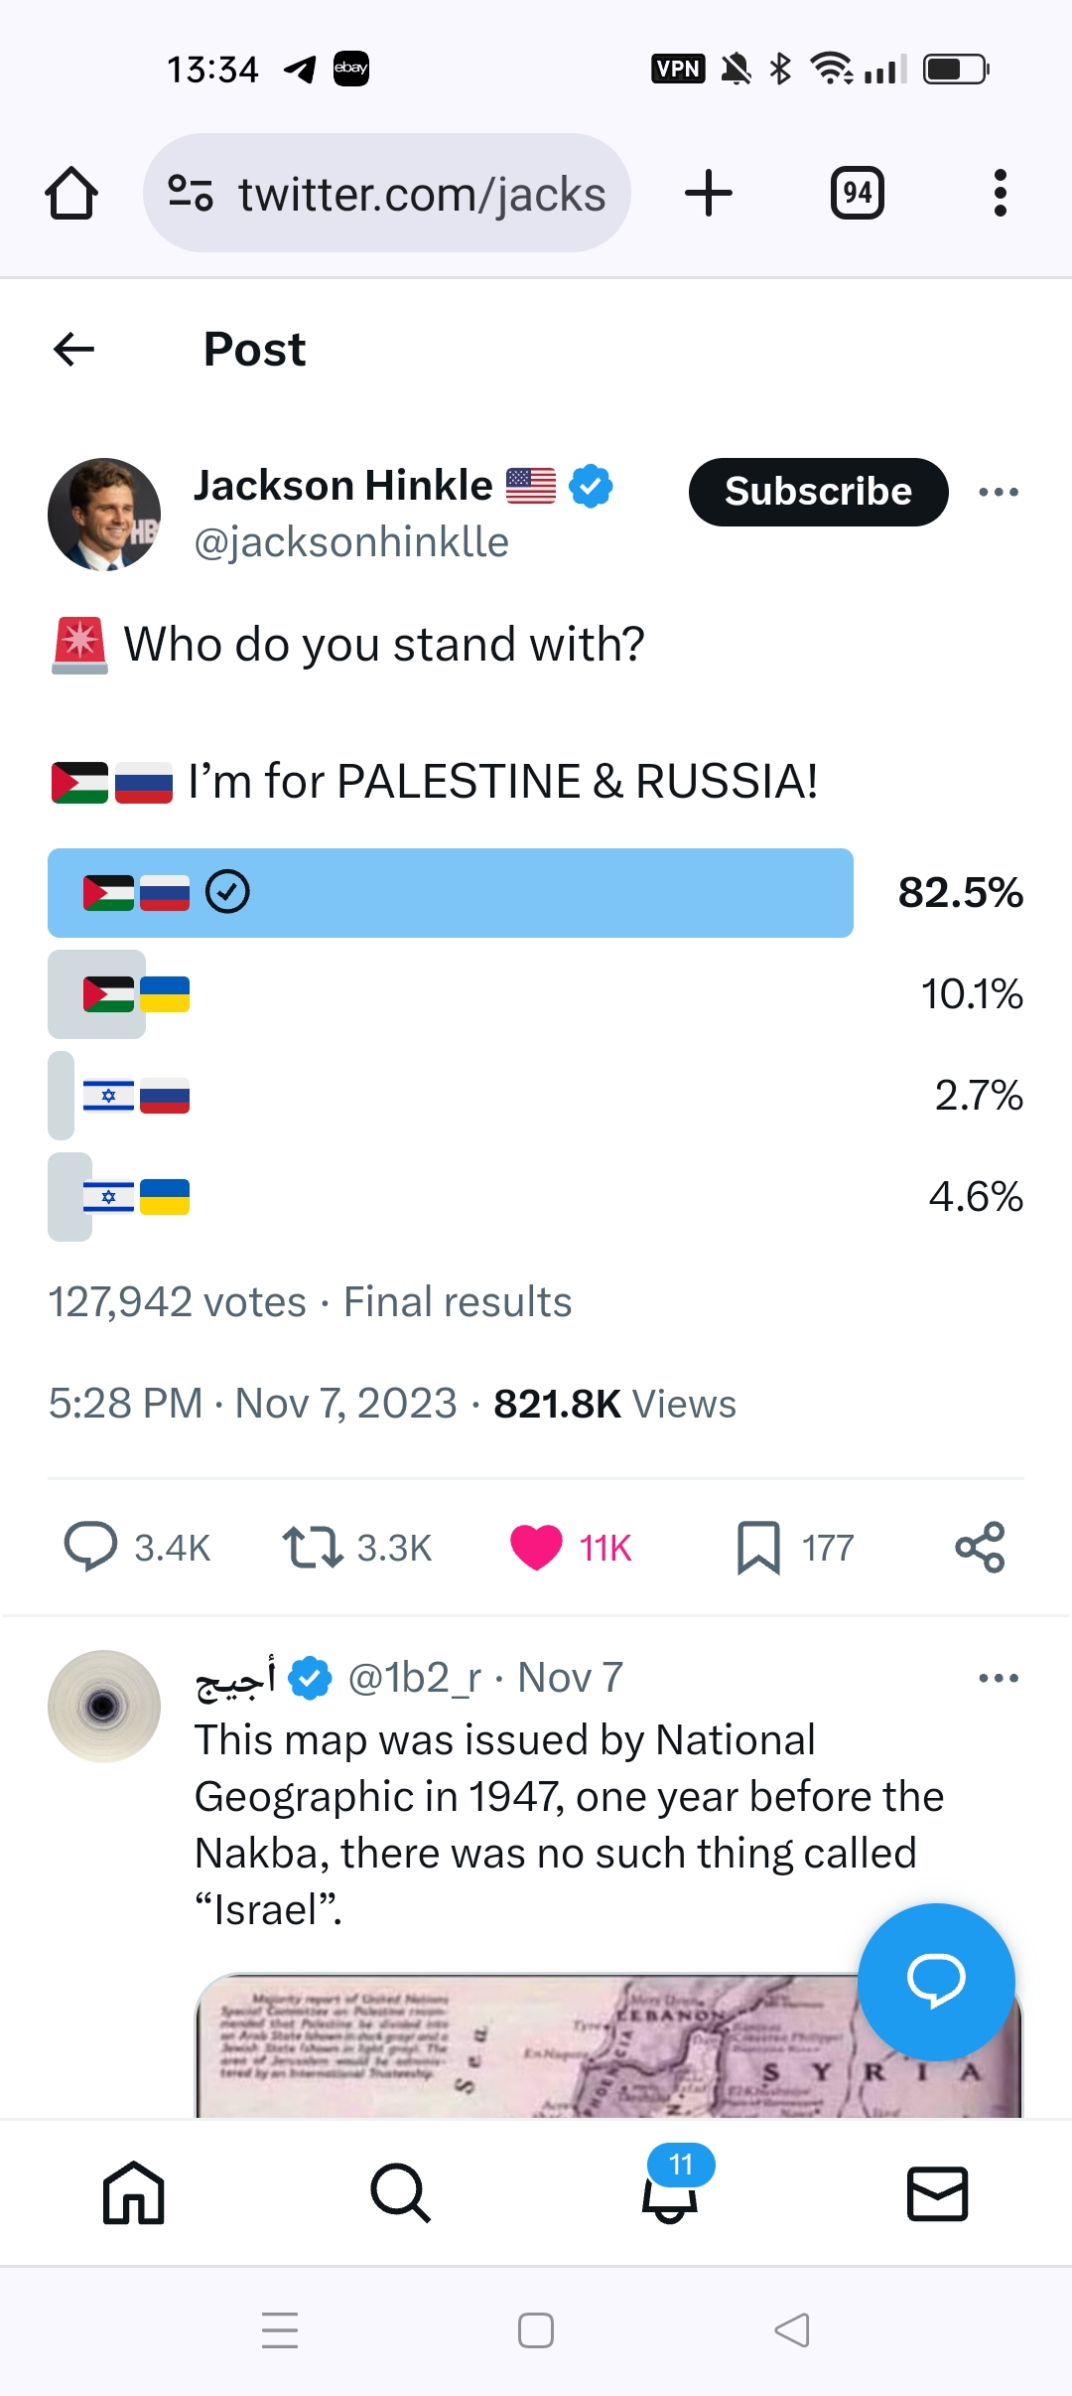The height and width of the screenshot is (2396, 1072).
Task: Open the direct messages envelope
Action: tap(937, 2193)
